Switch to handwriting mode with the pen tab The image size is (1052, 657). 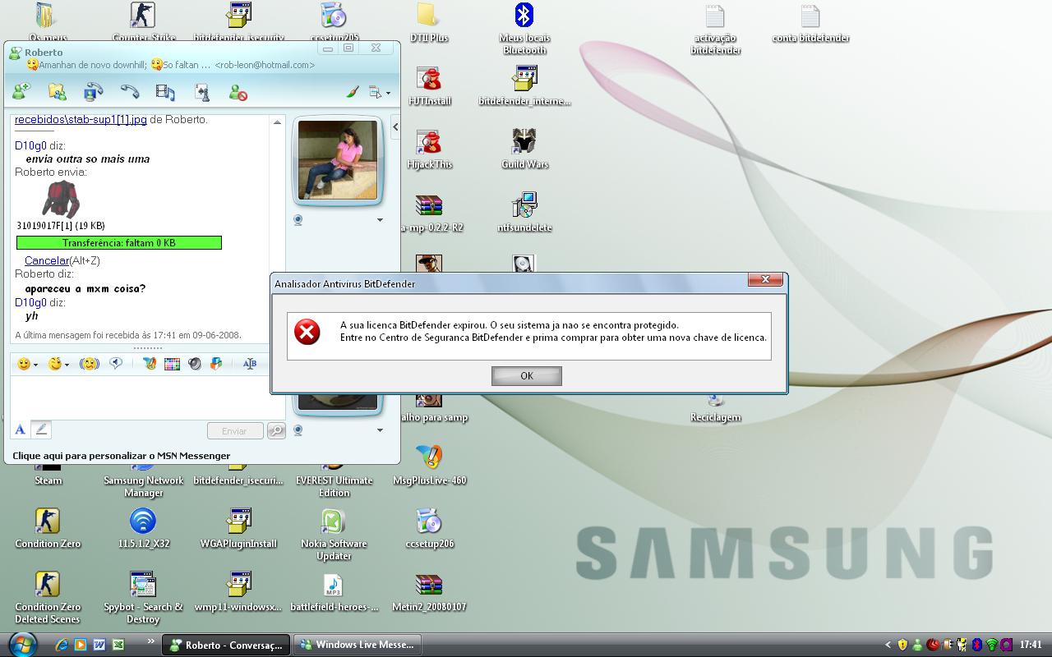coord(41,430)
